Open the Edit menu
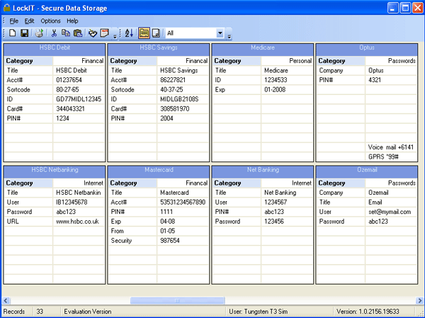The height and width of the screenshot is (318, 425). 29,21
